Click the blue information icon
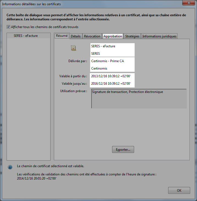The image size is (197, 201). (x=10, y=167)
